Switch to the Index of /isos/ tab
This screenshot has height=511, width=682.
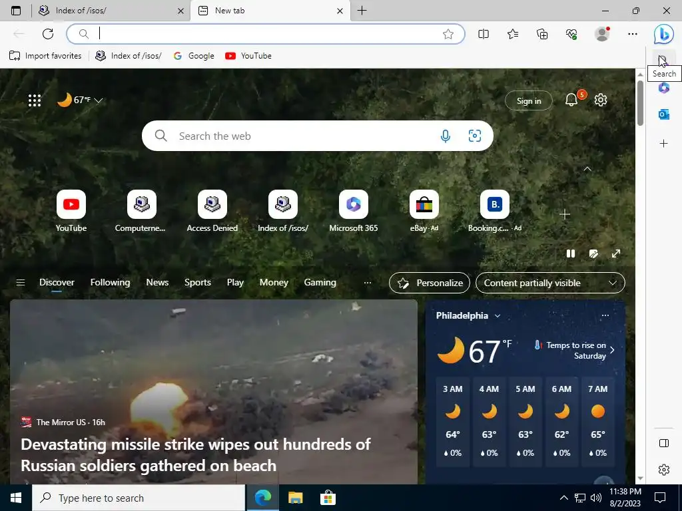point(111,11)
